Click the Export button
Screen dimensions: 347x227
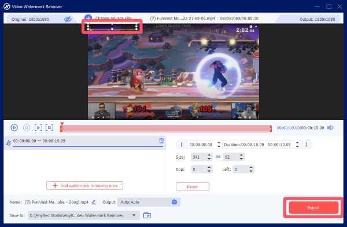point(313,208)
